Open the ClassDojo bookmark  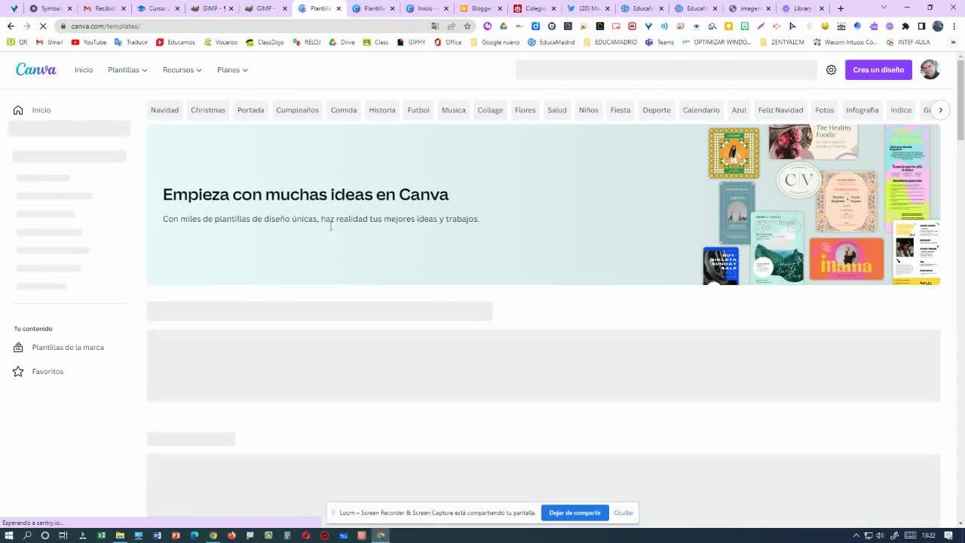265,42
